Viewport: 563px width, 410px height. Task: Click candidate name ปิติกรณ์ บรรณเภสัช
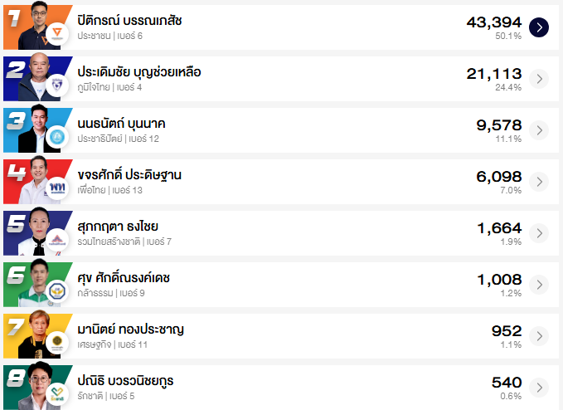[133, 21]
